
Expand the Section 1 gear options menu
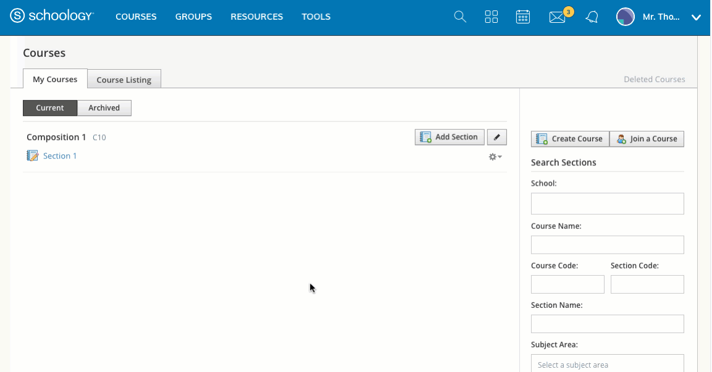click(x=495, y=157)
